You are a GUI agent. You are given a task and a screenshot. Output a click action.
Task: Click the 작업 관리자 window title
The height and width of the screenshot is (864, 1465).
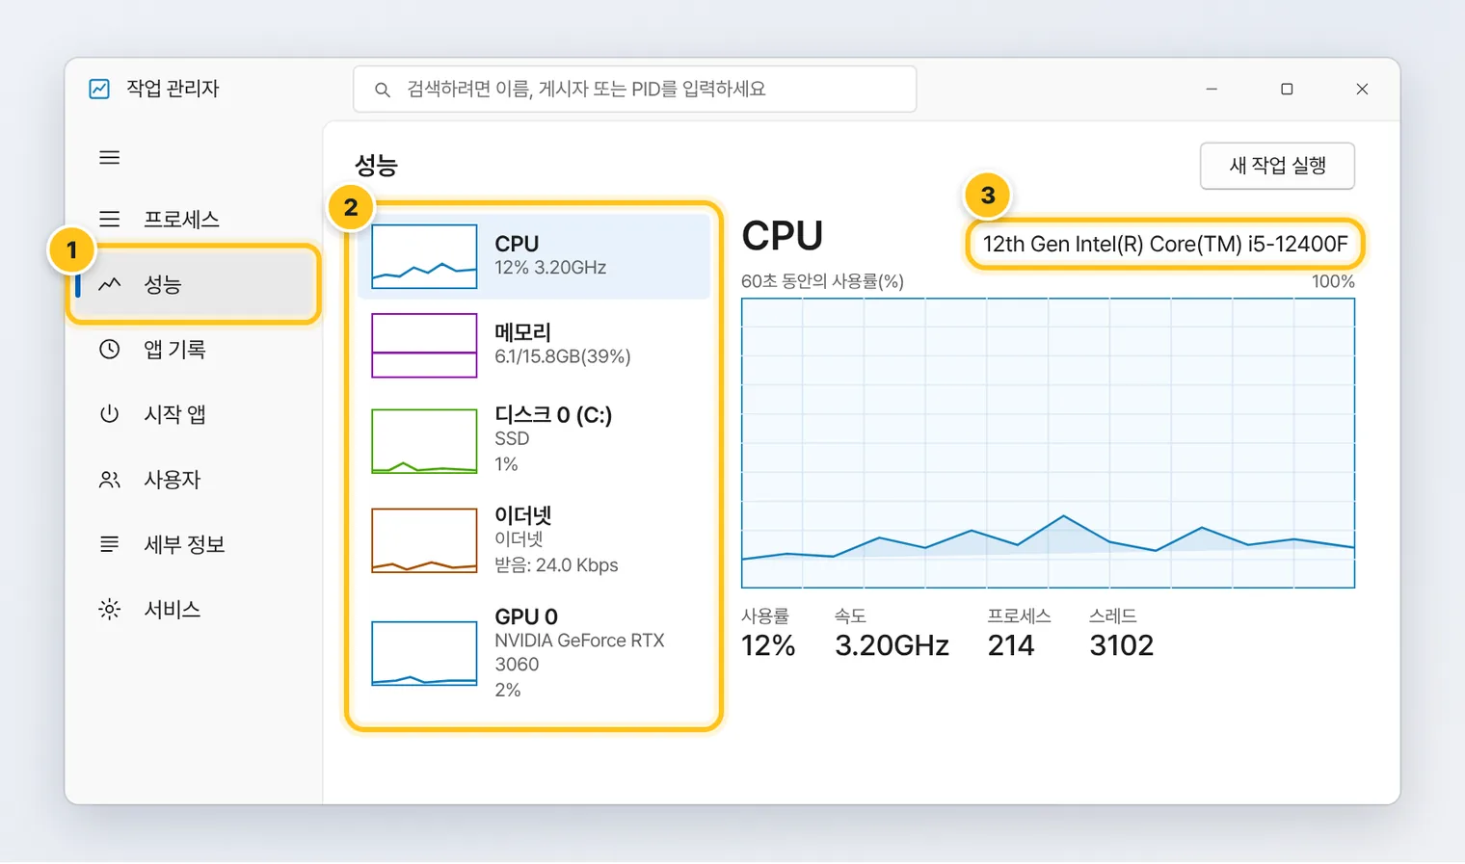[x=173, y=89]
